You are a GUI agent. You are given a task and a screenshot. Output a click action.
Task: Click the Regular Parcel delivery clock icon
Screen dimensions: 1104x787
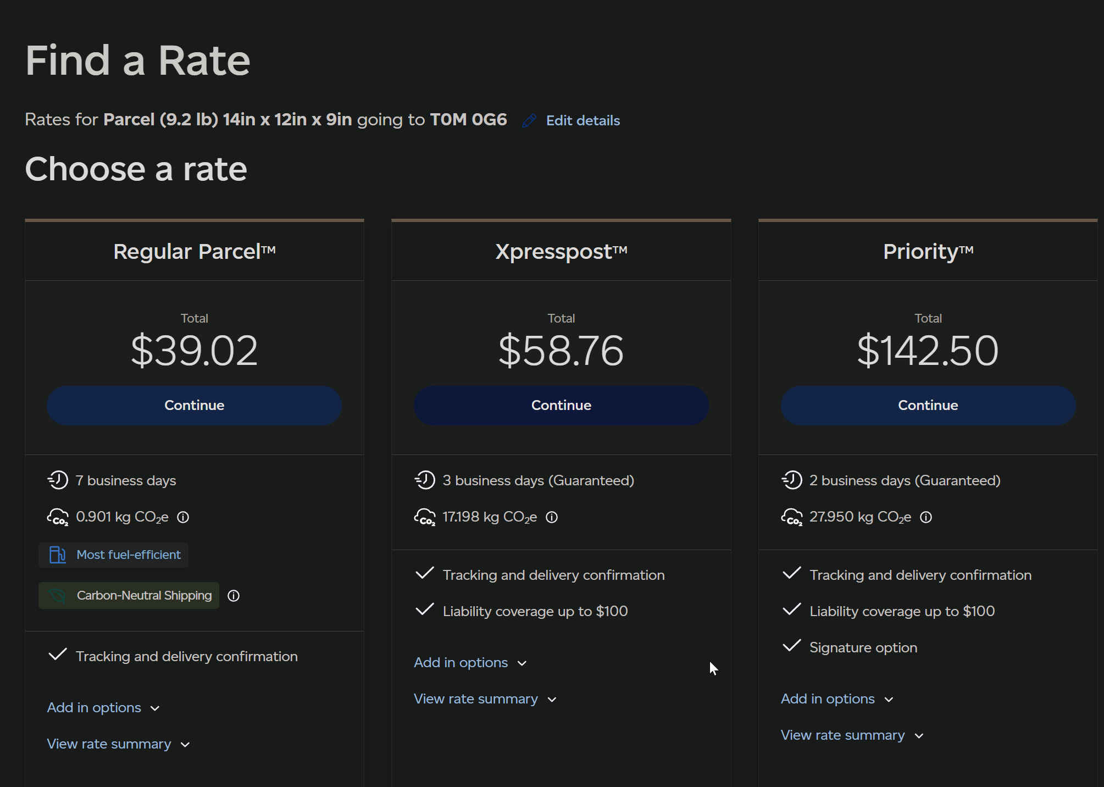58,480
